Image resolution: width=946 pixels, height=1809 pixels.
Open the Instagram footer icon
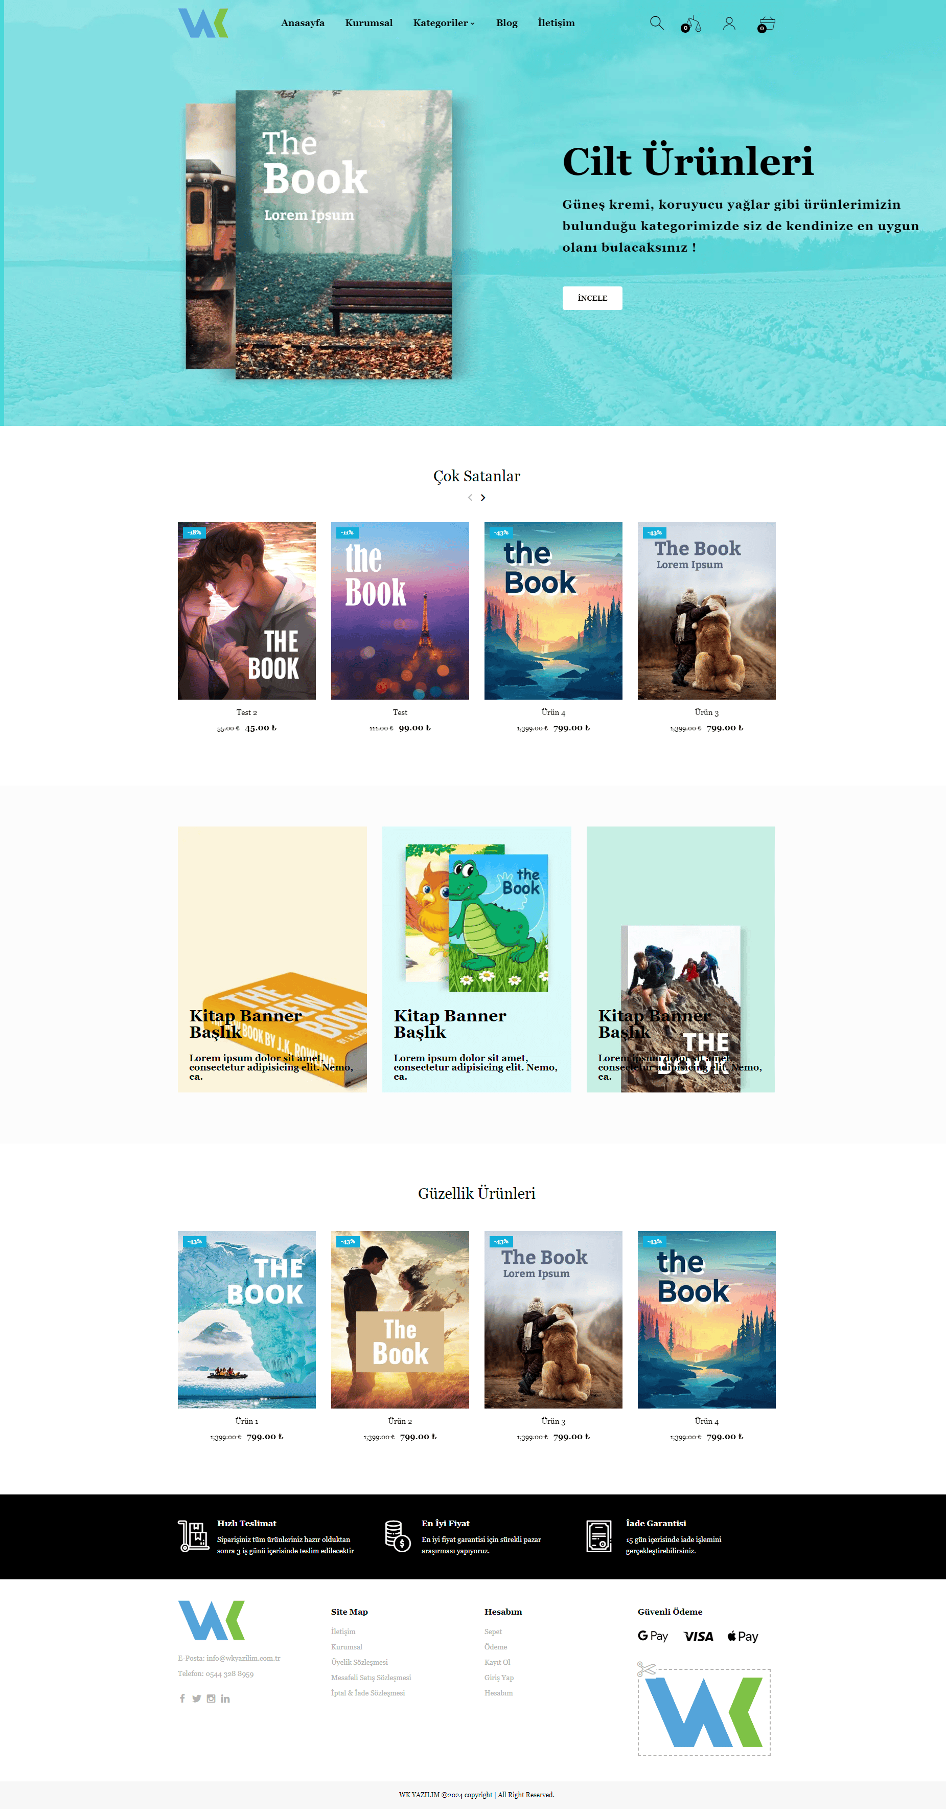point(211,1698)
